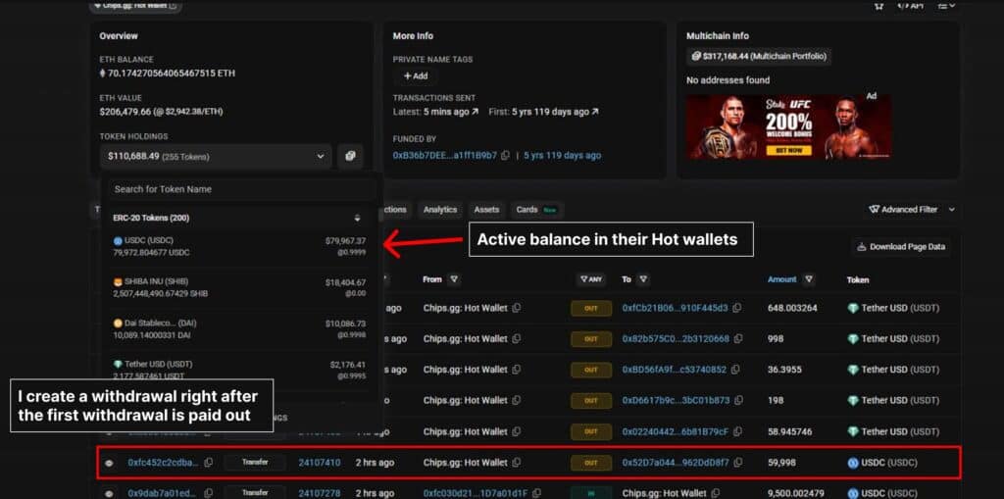This screenshot has height=499, width=1004.
Task: Copy From address in 58.945746 row
Action: point(516,431)
